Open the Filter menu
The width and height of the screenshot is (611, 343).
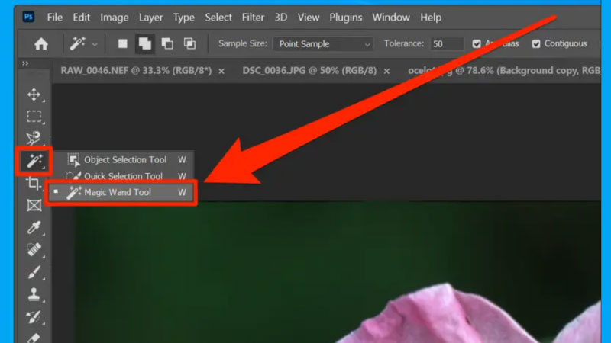(x=253, y=18)
